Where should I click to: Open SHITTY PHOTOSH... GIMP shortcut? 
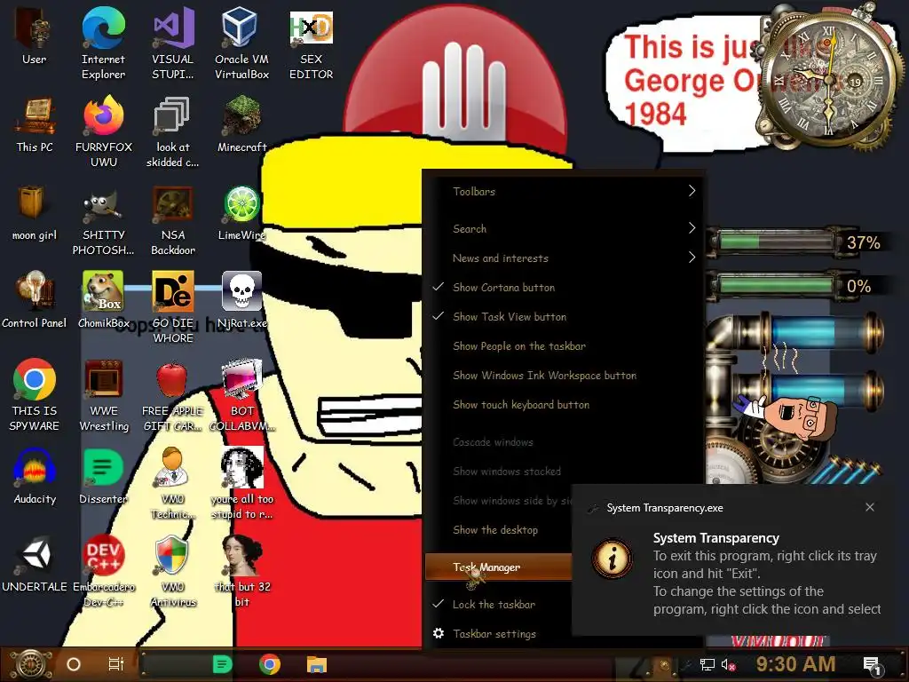(103, 219)
